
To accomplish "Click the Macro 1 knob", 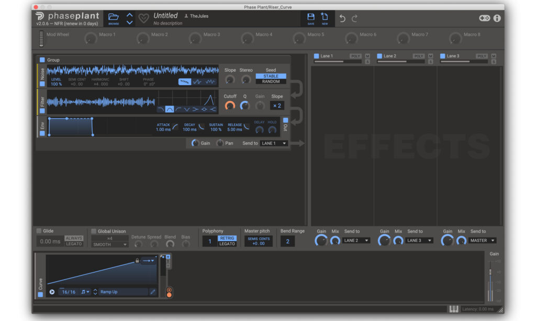I will [x=91, y=38].
